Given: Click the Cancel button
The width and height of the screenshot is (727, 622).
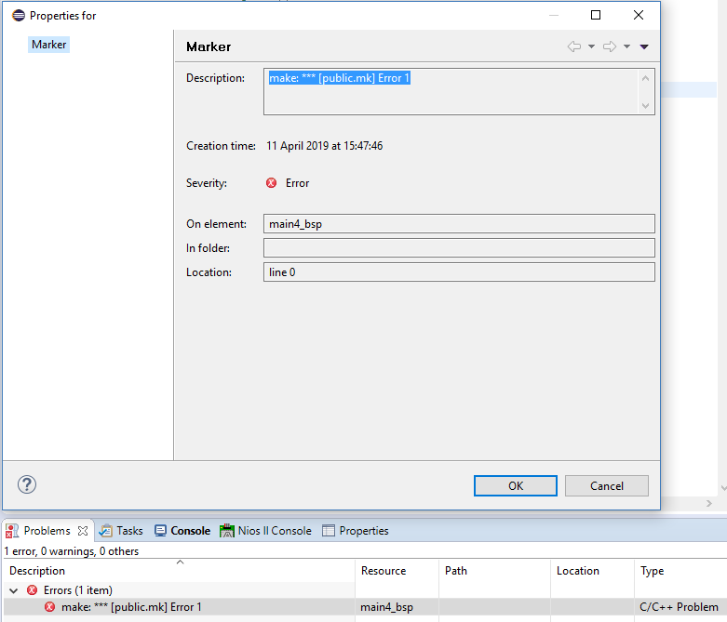Looking at the screenshot, I should tap(606, 486).
